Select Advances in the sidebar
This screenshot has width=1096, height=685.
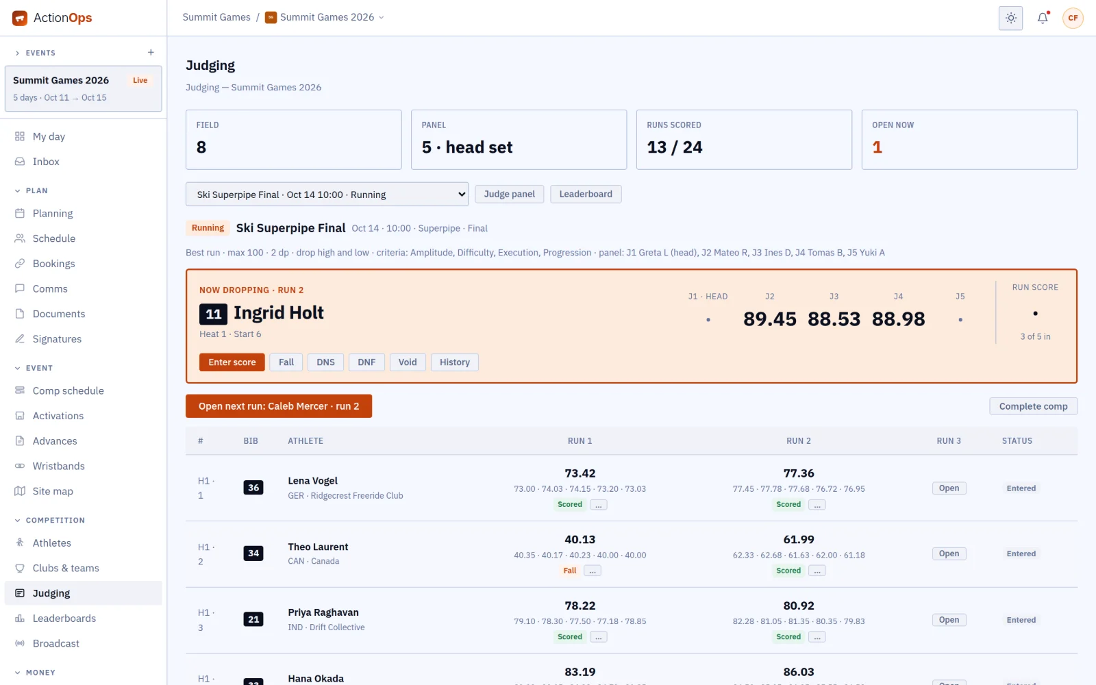pos(83,441)
